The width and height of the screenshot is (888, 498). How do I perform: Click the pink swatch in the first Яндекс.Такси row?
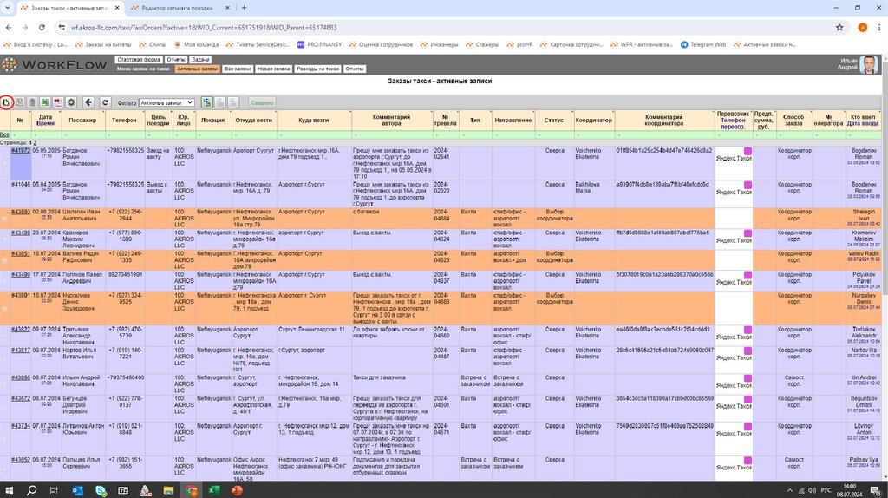[748, 151]
